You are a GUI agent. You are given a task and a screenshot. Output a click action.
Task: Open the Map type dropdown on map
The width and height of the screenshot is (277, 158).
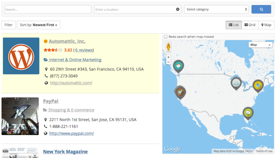(260, 45)
